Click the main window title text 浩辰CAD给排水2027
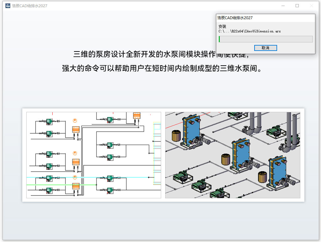Viewport: 321px width, 242px height. pyautogui.click(x=29, y=6)
